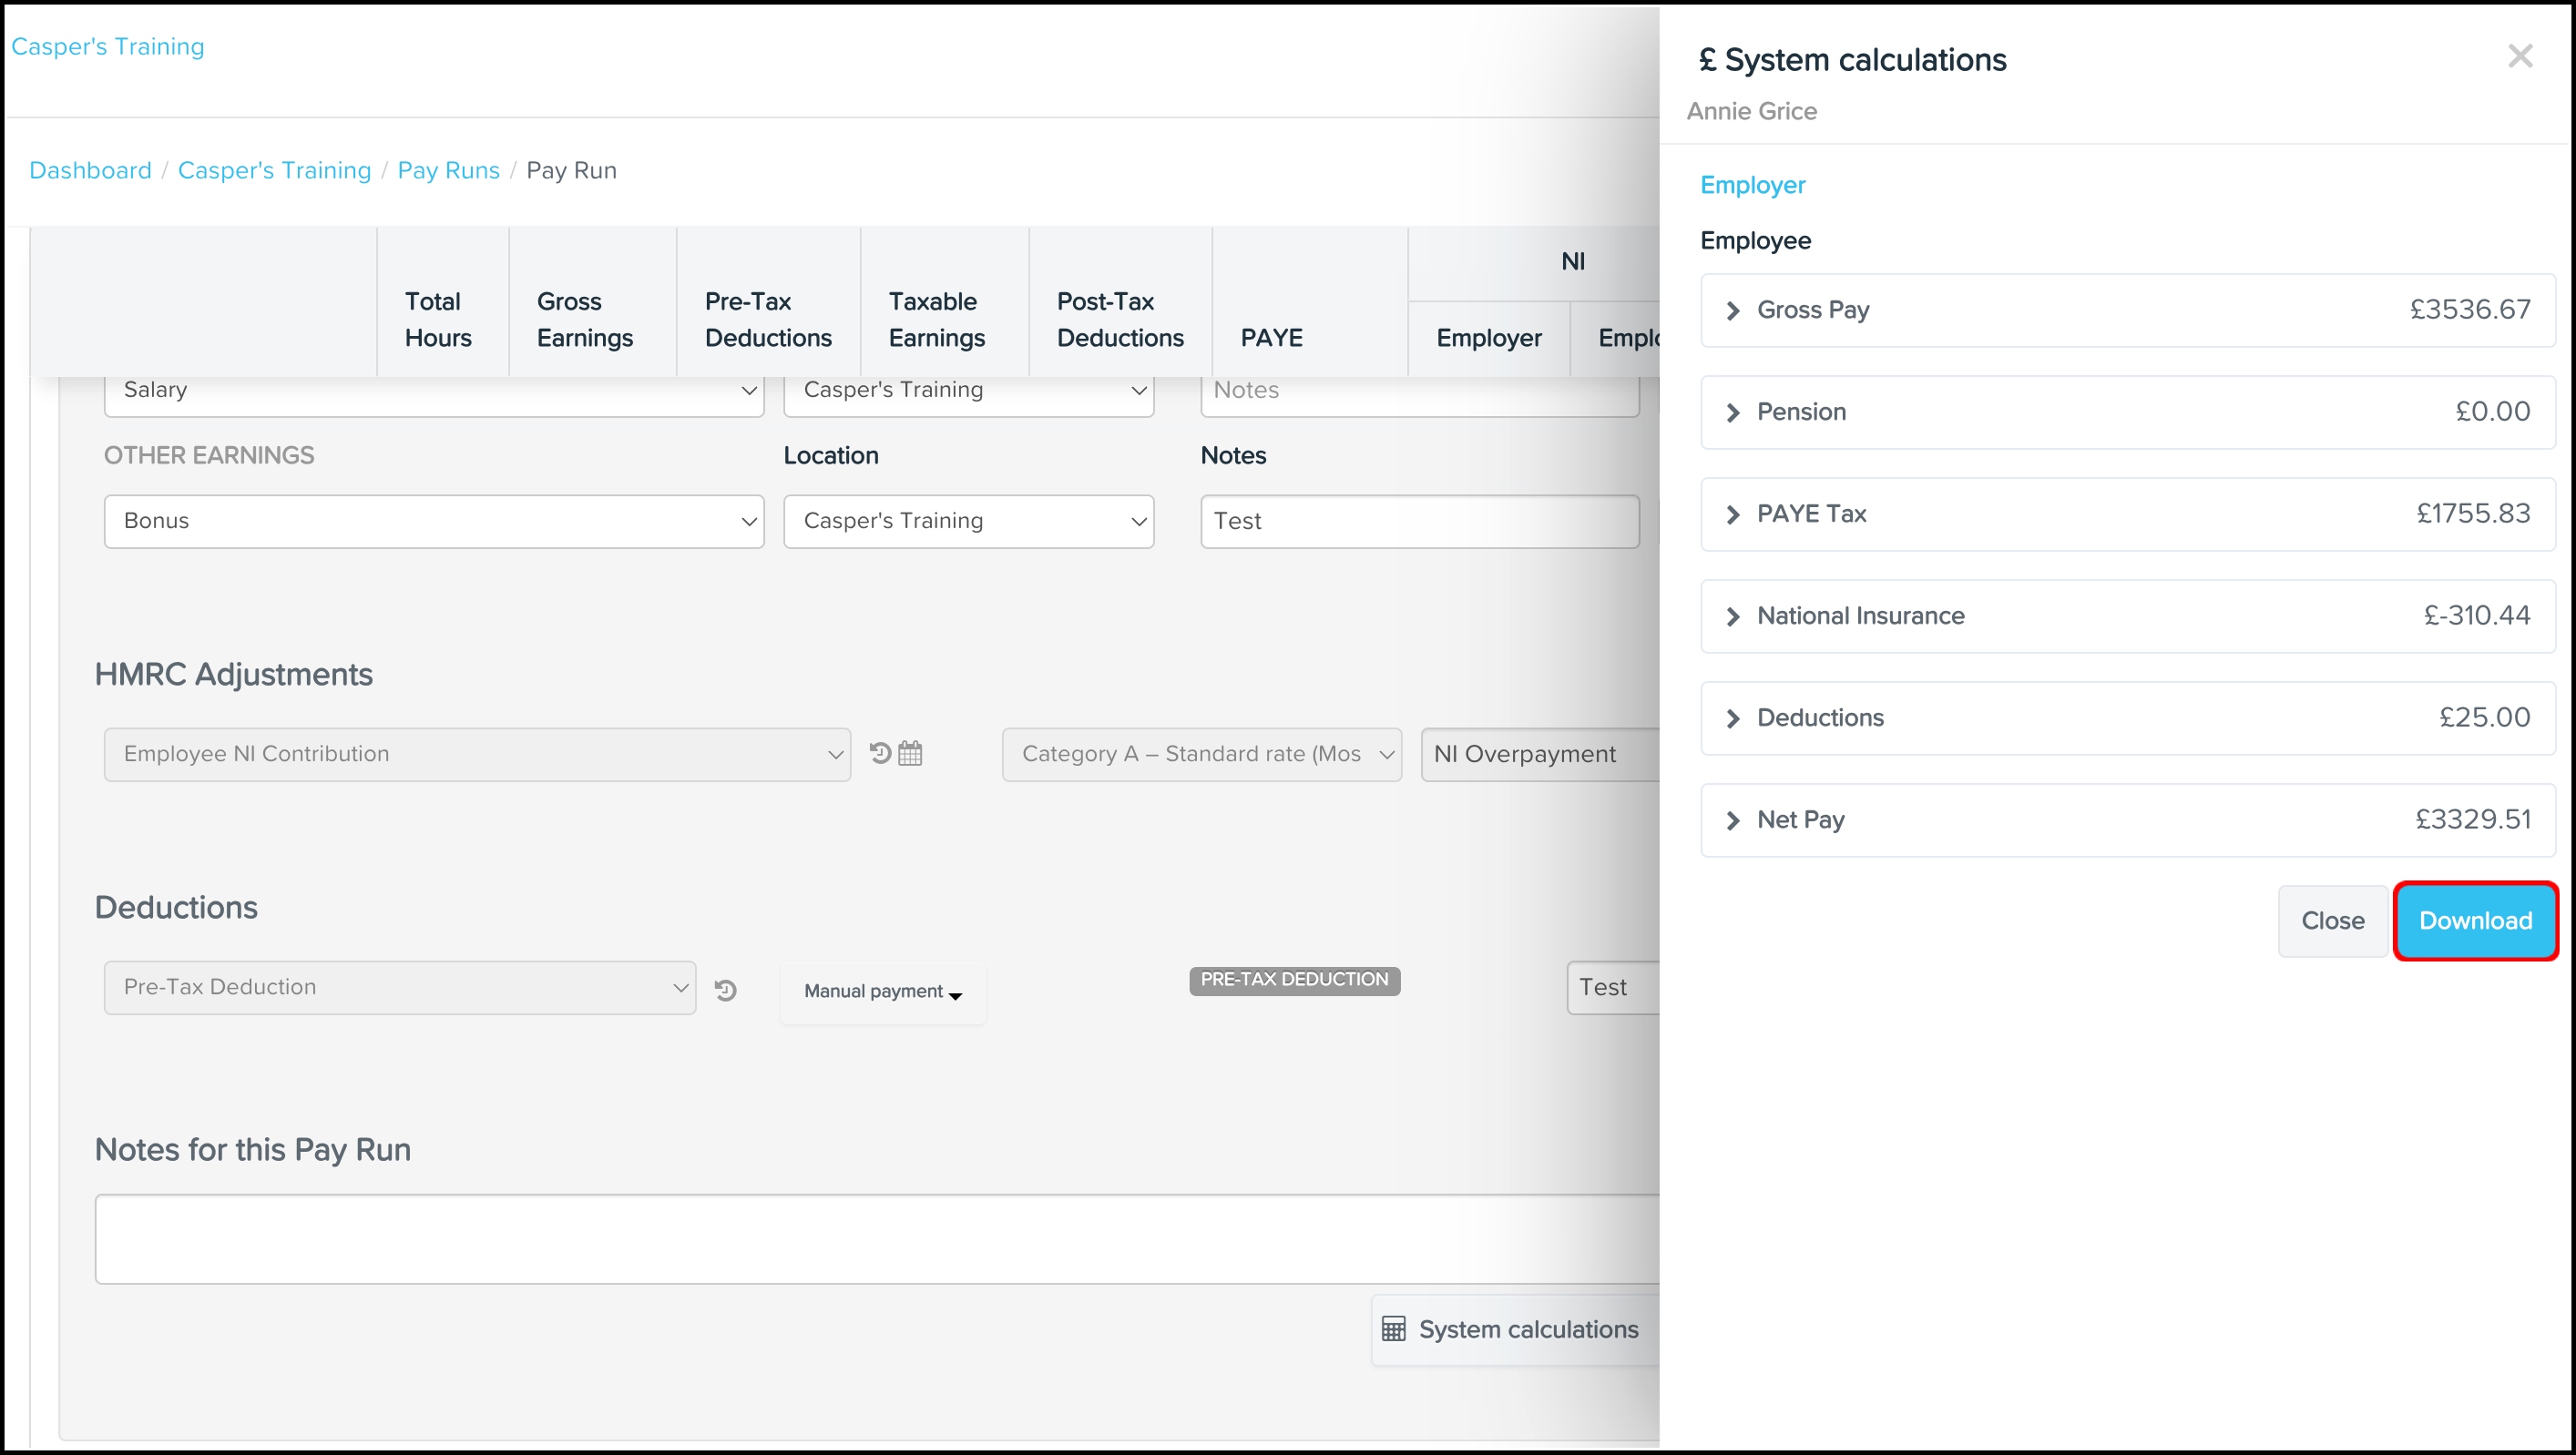Click the Notes for this Pay Run textarea
This screenshot has height=1455, width=2576.
877,1238
